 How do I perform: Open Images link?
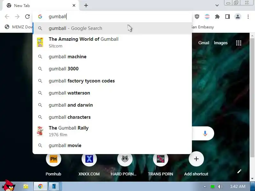point(221,43)
